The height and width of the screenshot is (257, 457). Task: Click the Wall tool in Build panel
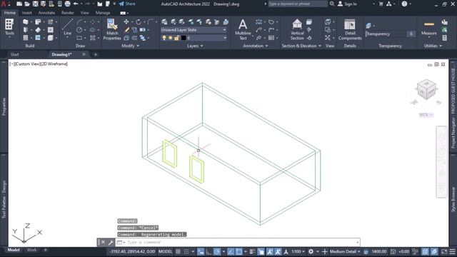(26, 22)
